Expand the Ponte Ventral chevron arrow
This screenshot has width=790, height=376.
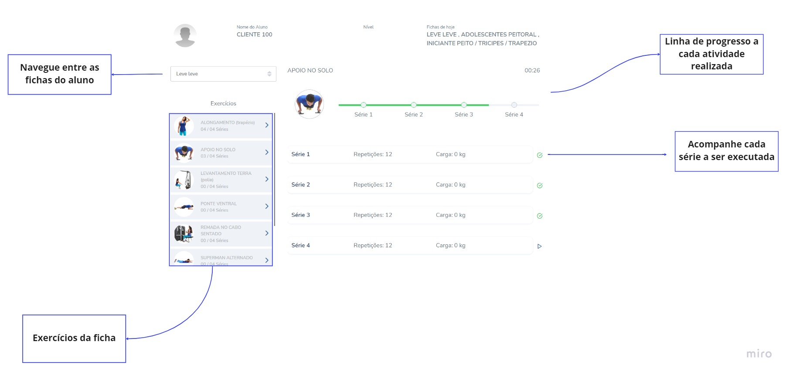[266, 206]
